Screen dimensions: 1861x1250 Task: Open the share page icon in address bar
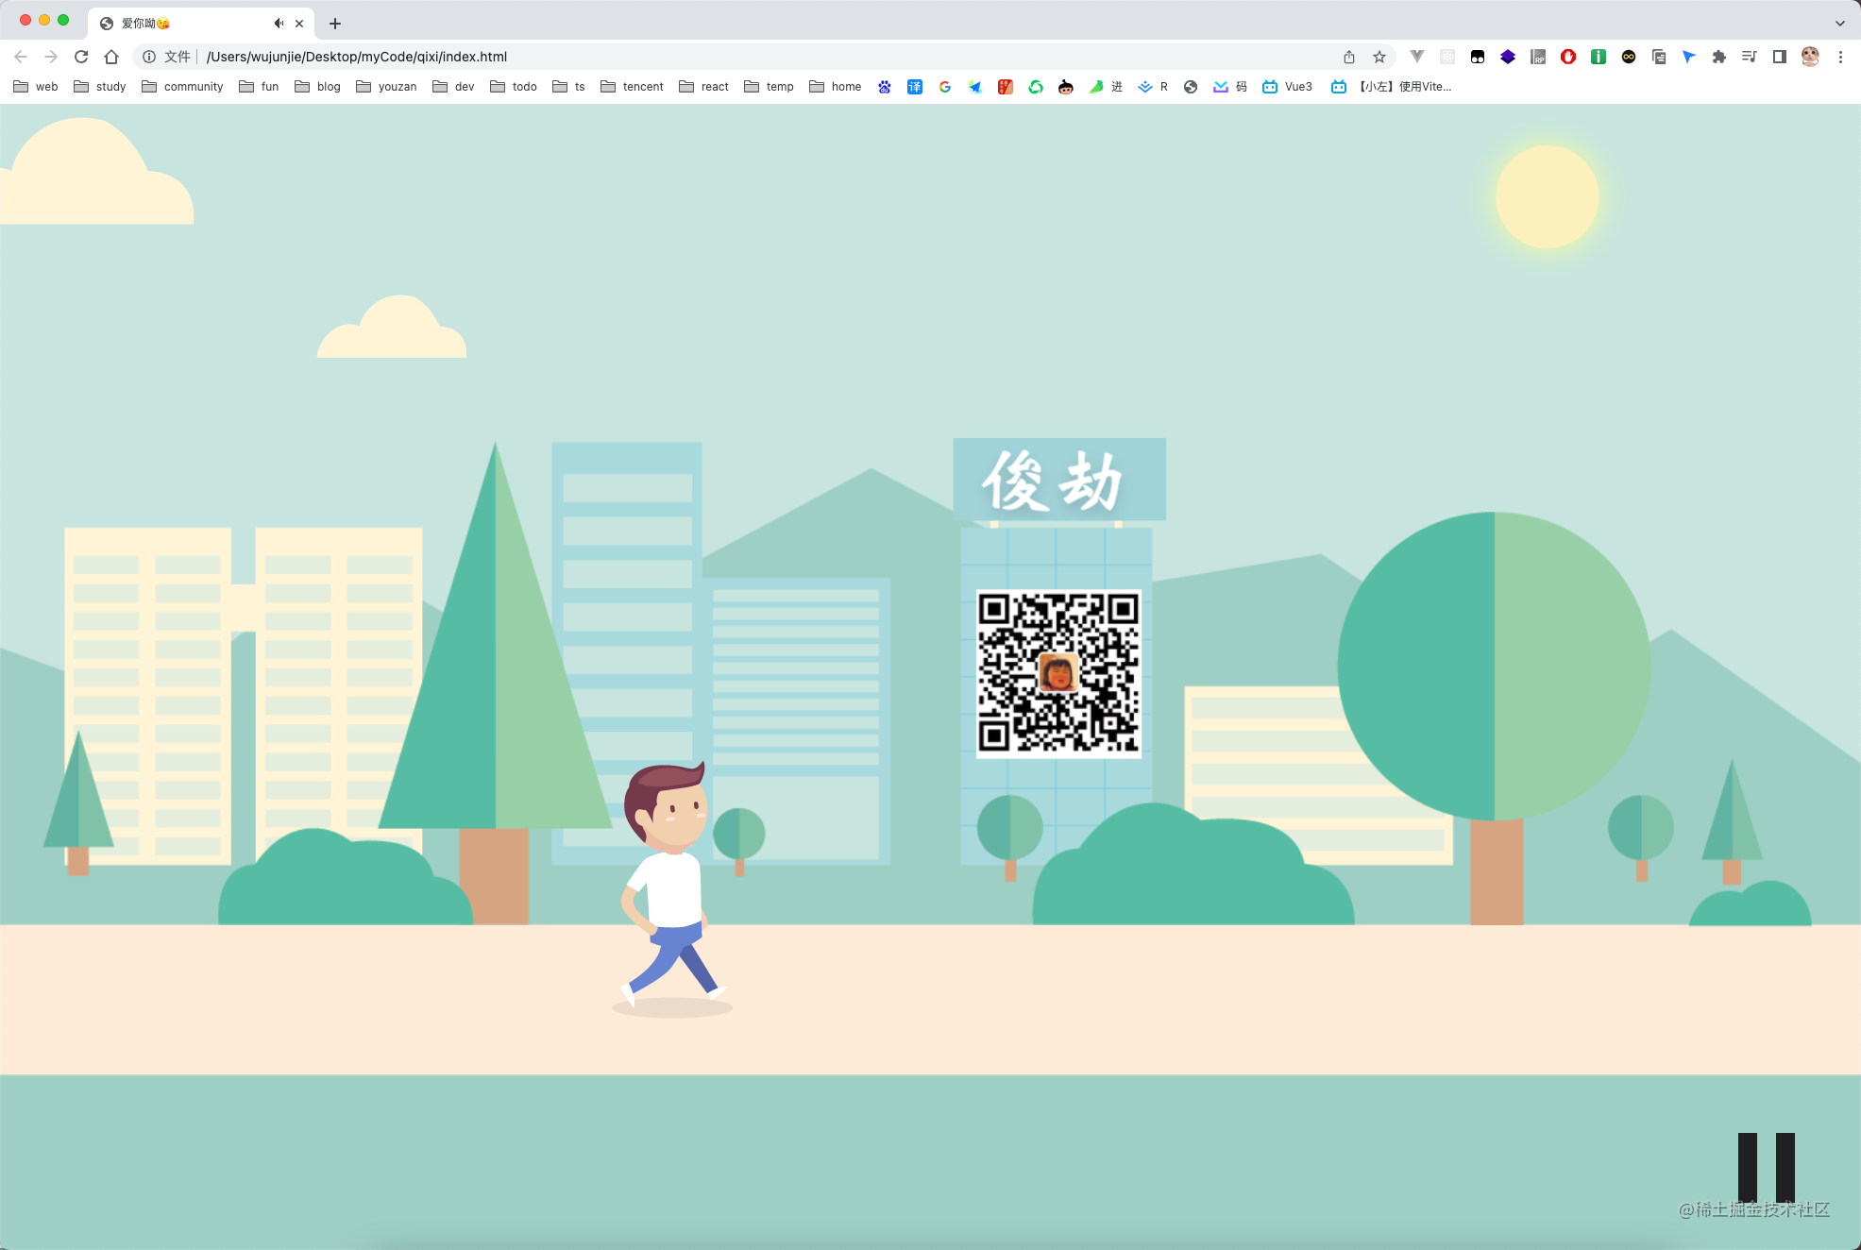[1349, 57]
